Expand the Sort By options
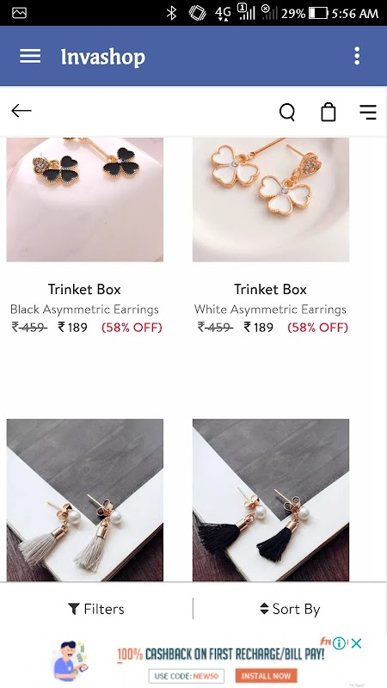387x688 pixels. (x=290, y=609)
